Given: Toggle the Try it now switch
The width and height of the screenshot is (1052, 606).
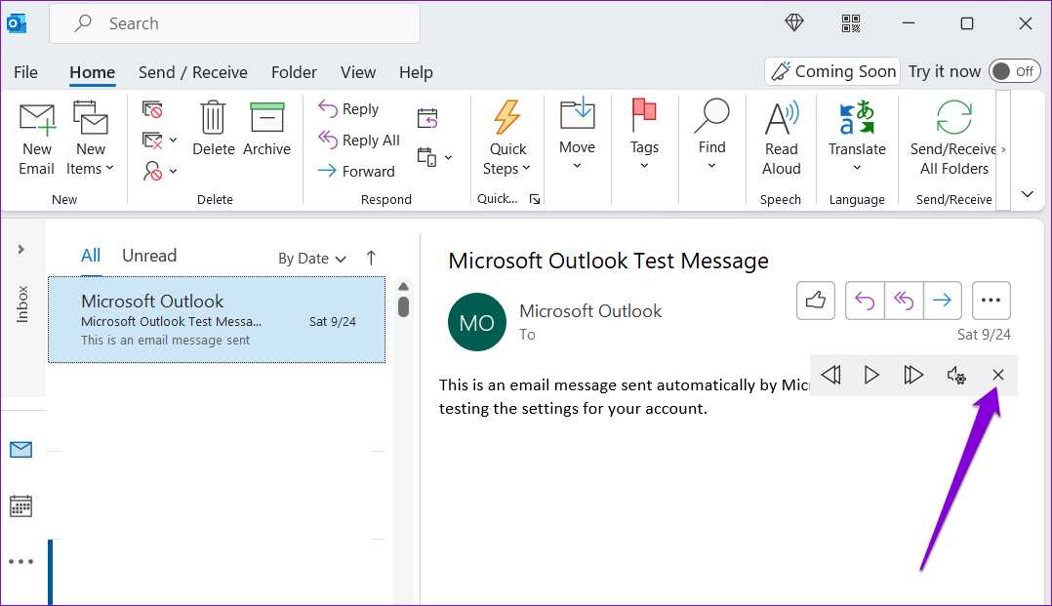Looking at the screenshot, I should tap(1015, 71).
